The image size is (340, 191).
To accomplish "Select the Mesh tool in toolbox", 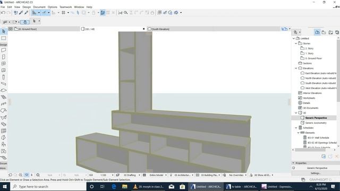I will (4, 158).
